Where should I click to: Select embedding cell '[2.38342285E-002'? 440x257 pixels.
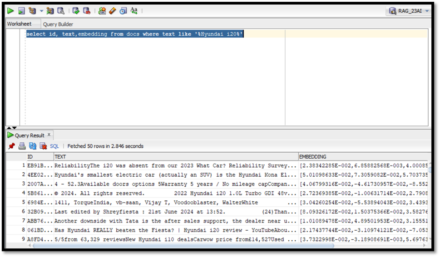coord(363,165)
